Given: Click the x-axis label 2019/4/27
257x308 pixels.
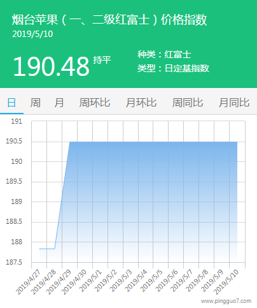Looking at the screenshot, I should pos(28,282).
